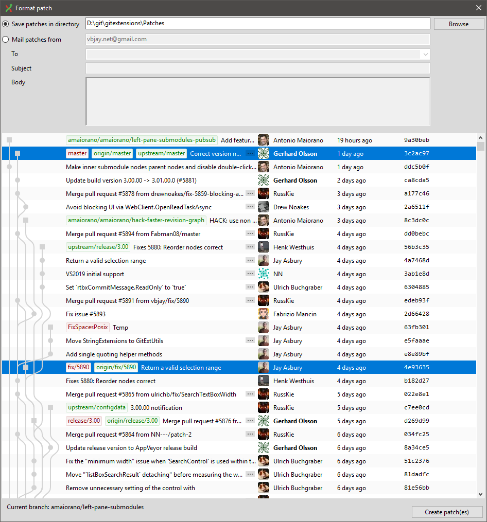Click the 'master' branch label
The image size is (487, 522).
[x=77, y=153]
